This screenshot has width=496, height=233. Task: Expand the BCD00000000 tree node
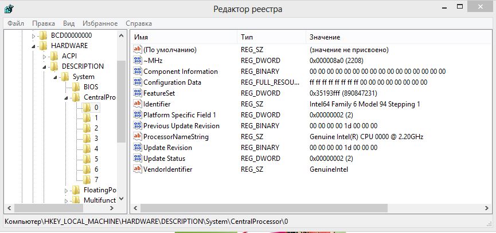coord(34,35)
